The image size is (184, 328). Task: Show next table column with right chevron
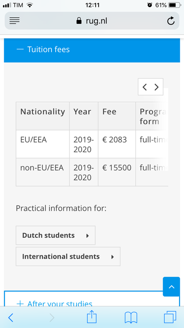(157, 87)
